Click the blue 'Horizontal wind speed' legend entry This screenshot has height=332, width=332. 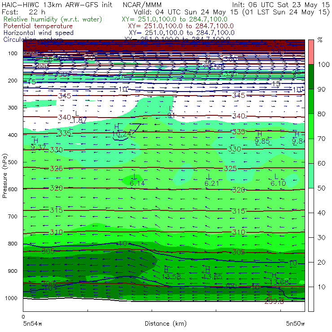[39, 33]
